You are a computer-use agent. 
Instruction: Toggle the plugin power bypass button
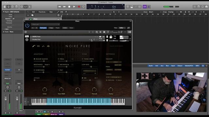27,25
